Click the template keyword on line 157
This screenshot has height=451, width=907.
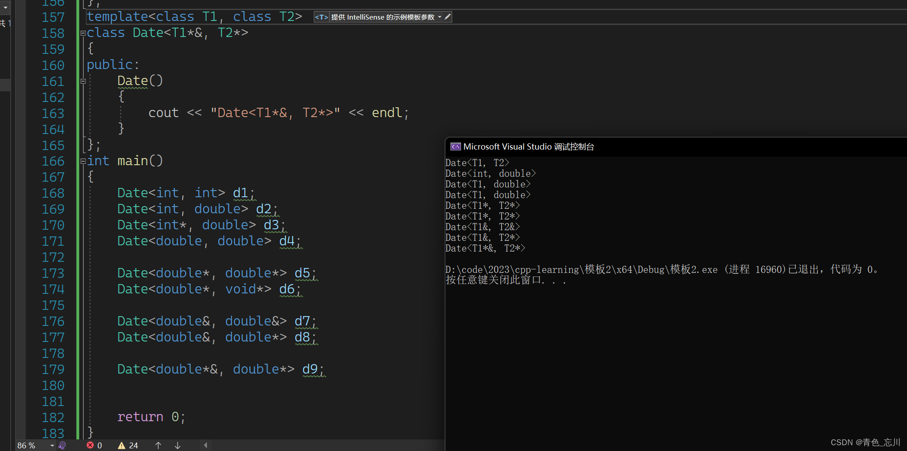point(117,17)
